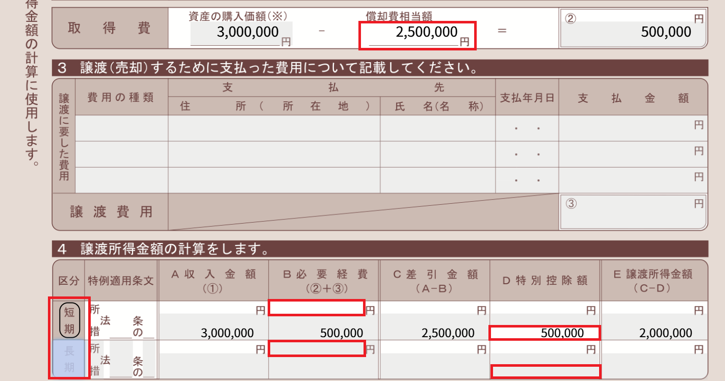Click the A収入金額(①) column header
Image resolution: width=725 pixels, height=381 pixels.
[213, 281]
